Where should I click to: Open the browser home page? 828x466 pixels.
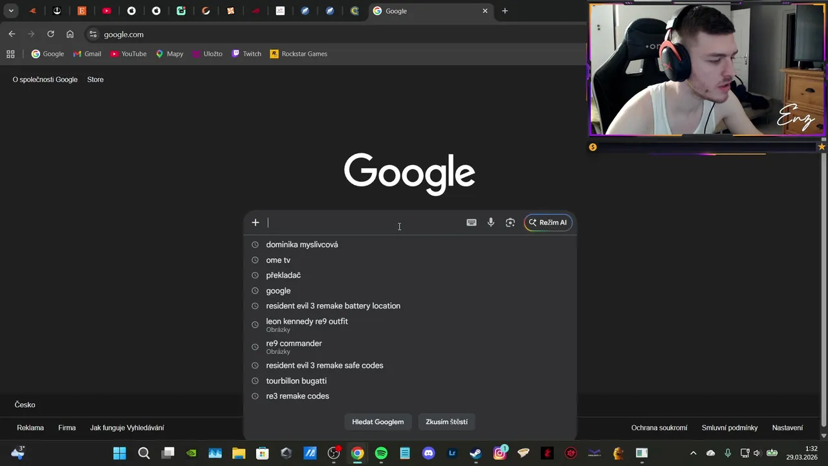point(70,34)
